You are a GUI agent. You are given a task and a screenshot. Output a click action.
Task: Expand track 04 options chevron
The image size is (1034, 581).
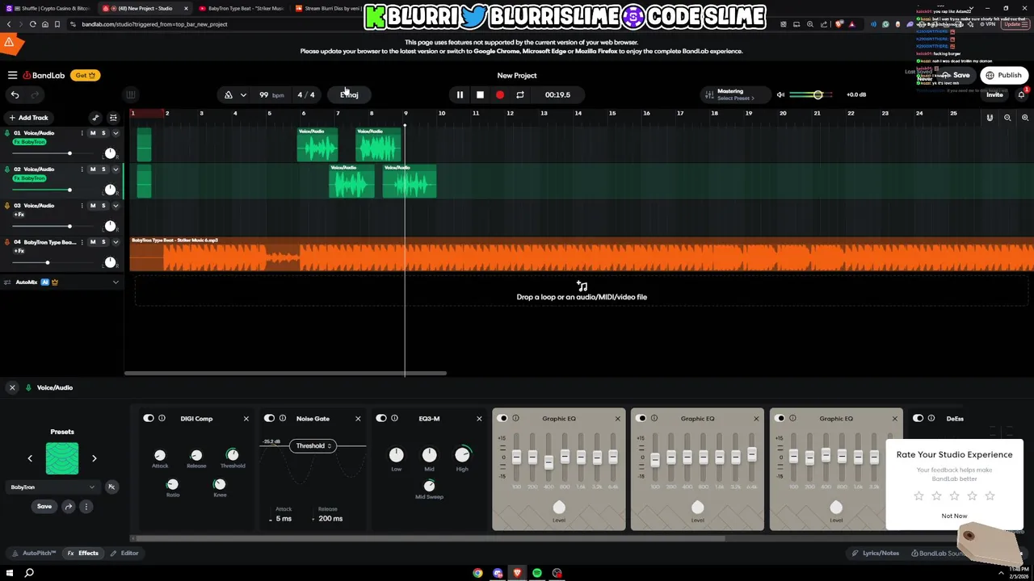[116, 242]
